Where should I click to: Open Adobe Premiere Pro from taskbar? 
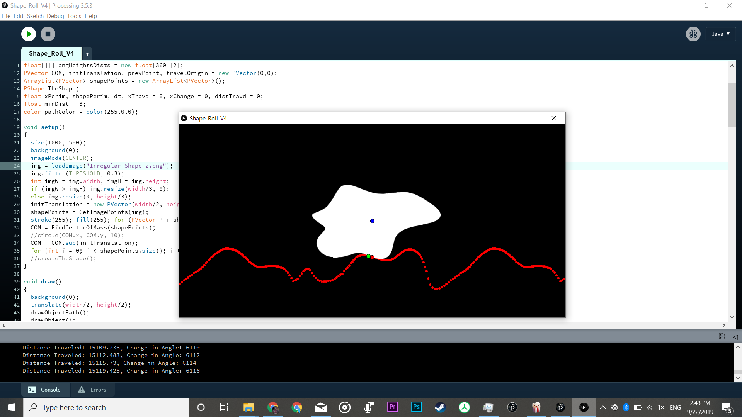[x=392, y=407]
